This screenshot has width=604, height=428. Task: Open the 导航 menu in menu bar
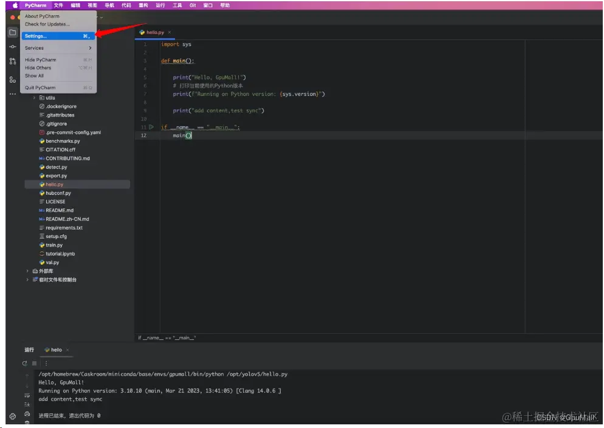tap(109, 5)
